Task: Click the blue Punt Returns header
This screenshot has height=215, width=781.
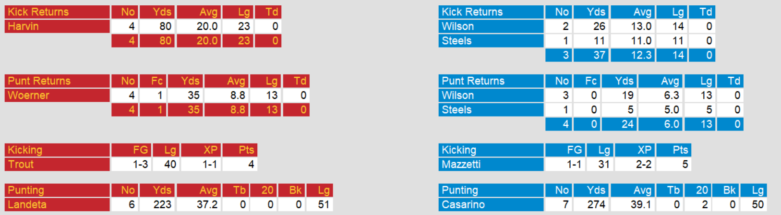Action: click(x=473, y=81)
